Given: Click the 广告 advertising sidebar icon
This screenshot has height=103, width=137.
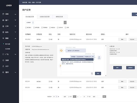Looking at the screenshot, I should pos(3,54).
